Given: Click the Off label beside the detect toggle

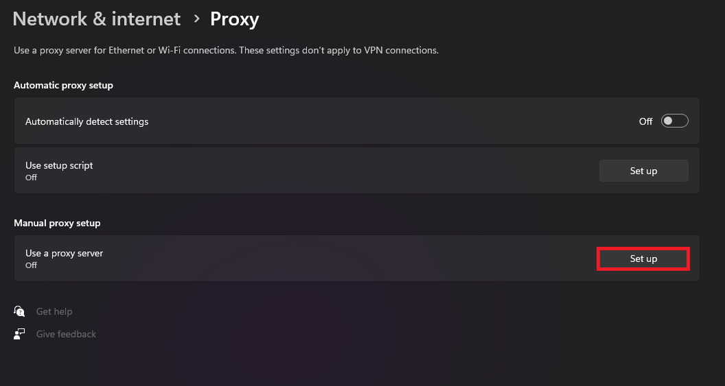Looking at the screenshot, I should coord(645,121).
